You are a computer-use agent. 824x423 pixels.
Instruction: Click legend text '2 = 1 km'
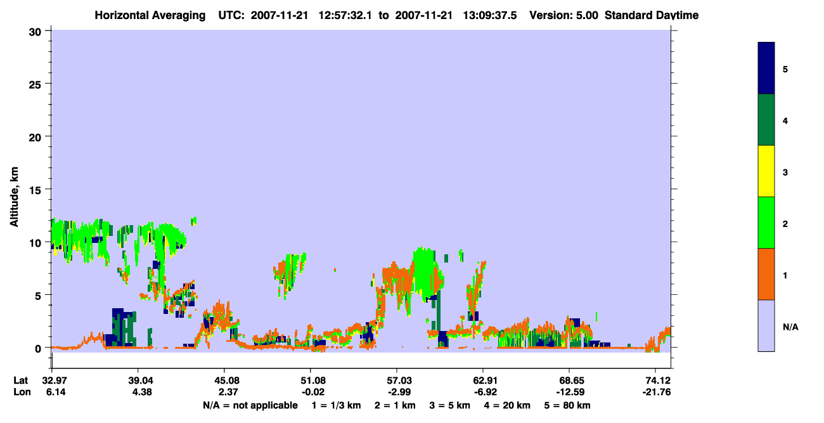(x=396, y=405)
